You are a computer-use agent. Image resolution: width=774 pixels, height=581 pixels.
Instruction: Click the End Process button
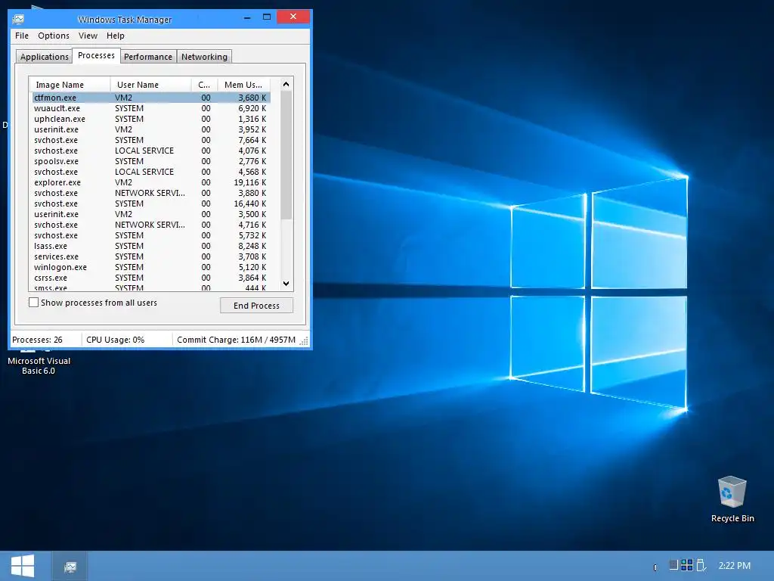[x=256, y=306]
